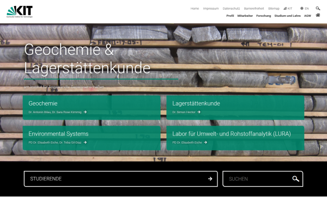Click the Geochemie & Lagerstättenkunde heading
The height and width of the screenshot is (204, 327).
point(87,59)
